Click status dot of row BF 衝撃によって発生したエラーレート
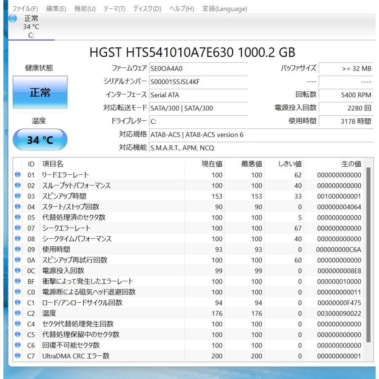379x379 pixels. (18, 281)
